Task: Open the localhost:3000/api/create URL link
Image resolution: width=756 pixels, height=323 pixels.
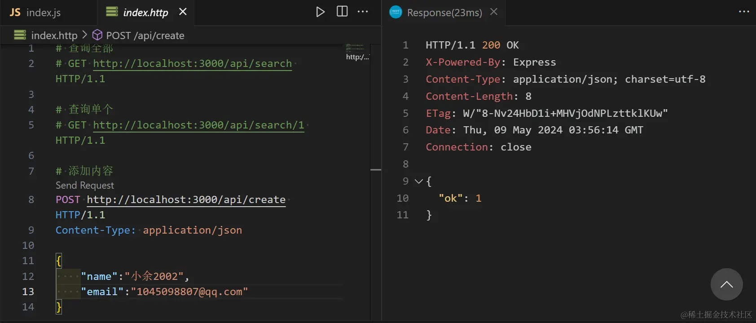Action: click(186, 199)
